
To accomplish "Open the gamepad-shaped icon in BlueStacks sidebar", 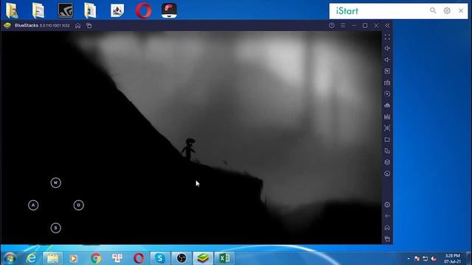I will click(x=387, y=105).
